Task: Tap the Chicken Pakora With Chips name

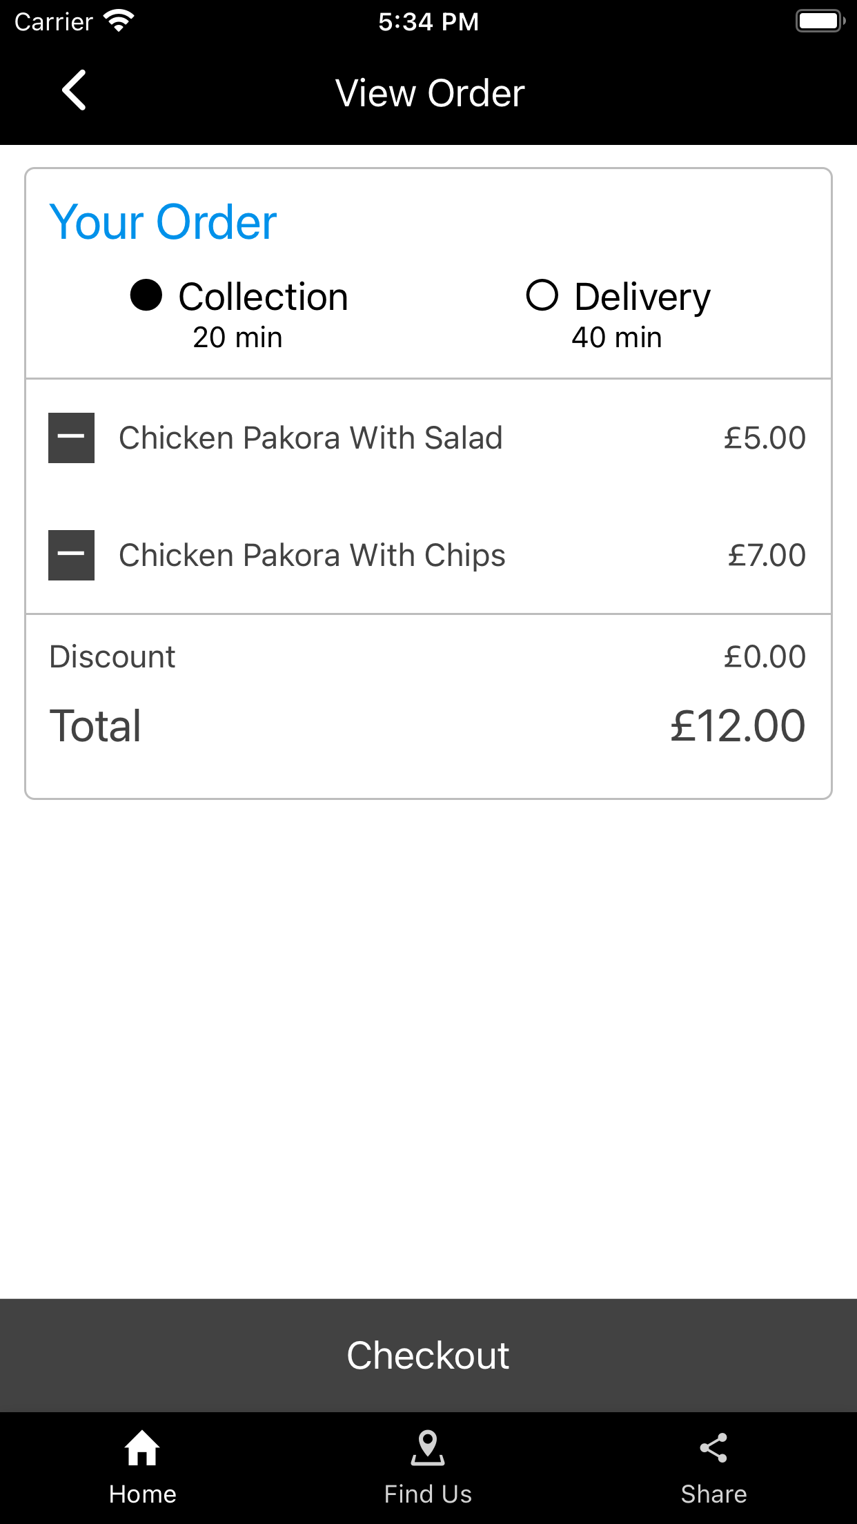Action: [312, 555]
